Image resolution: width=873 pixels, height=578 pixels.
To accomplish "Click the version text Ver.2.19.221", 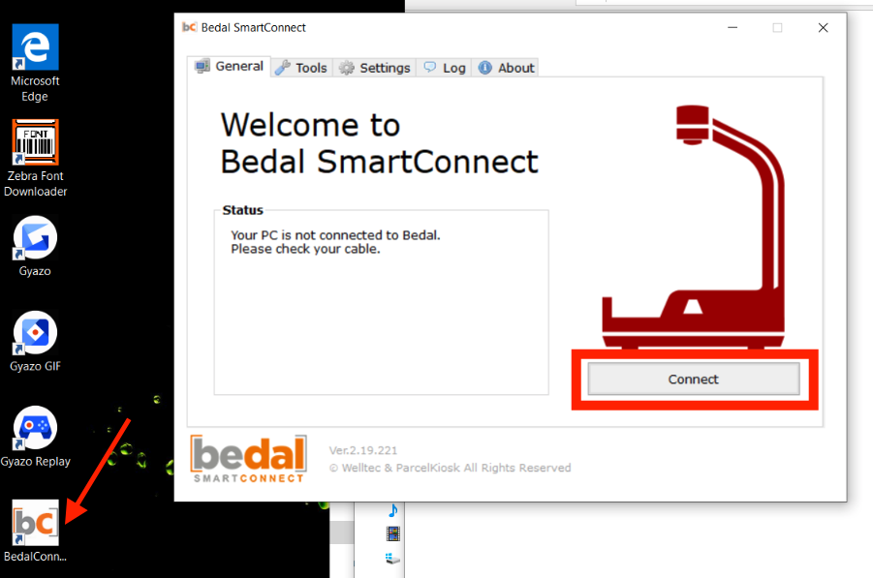I will click(363, 450).
